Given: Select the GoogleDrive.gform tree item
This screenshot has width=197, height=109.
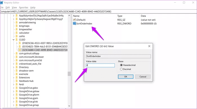Looking at the screenshot, I should (x=29, y=95).
